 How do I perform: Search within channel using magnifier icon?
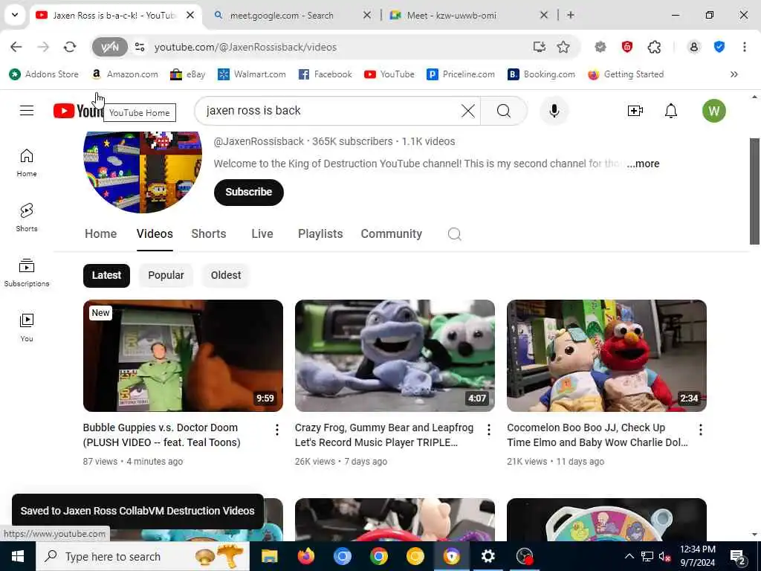coord(454,234)
